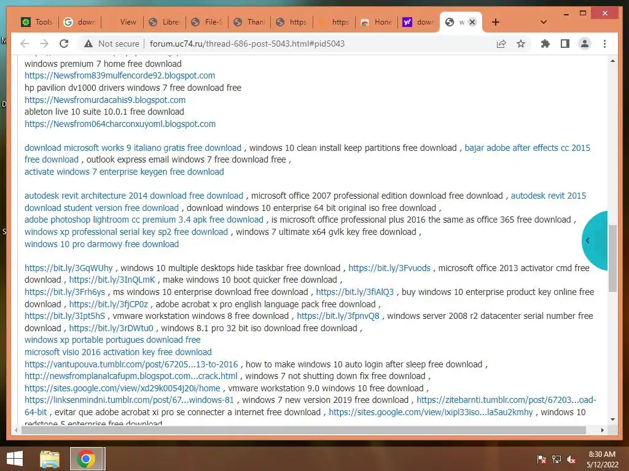Switch to the Hone tab

tap(377, 22)
